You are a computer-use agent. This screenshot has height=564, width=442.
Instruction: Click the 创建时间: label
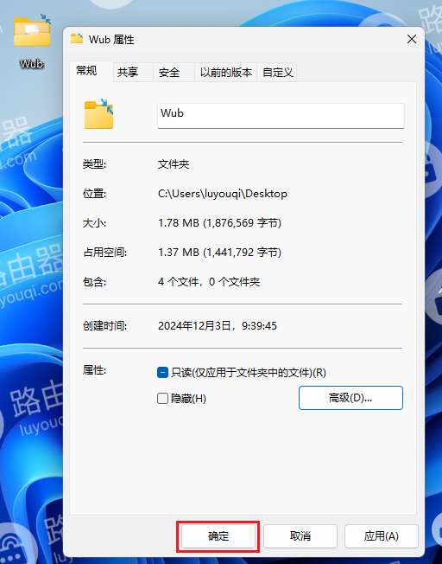pyautogui.click(x=104, y=326)
